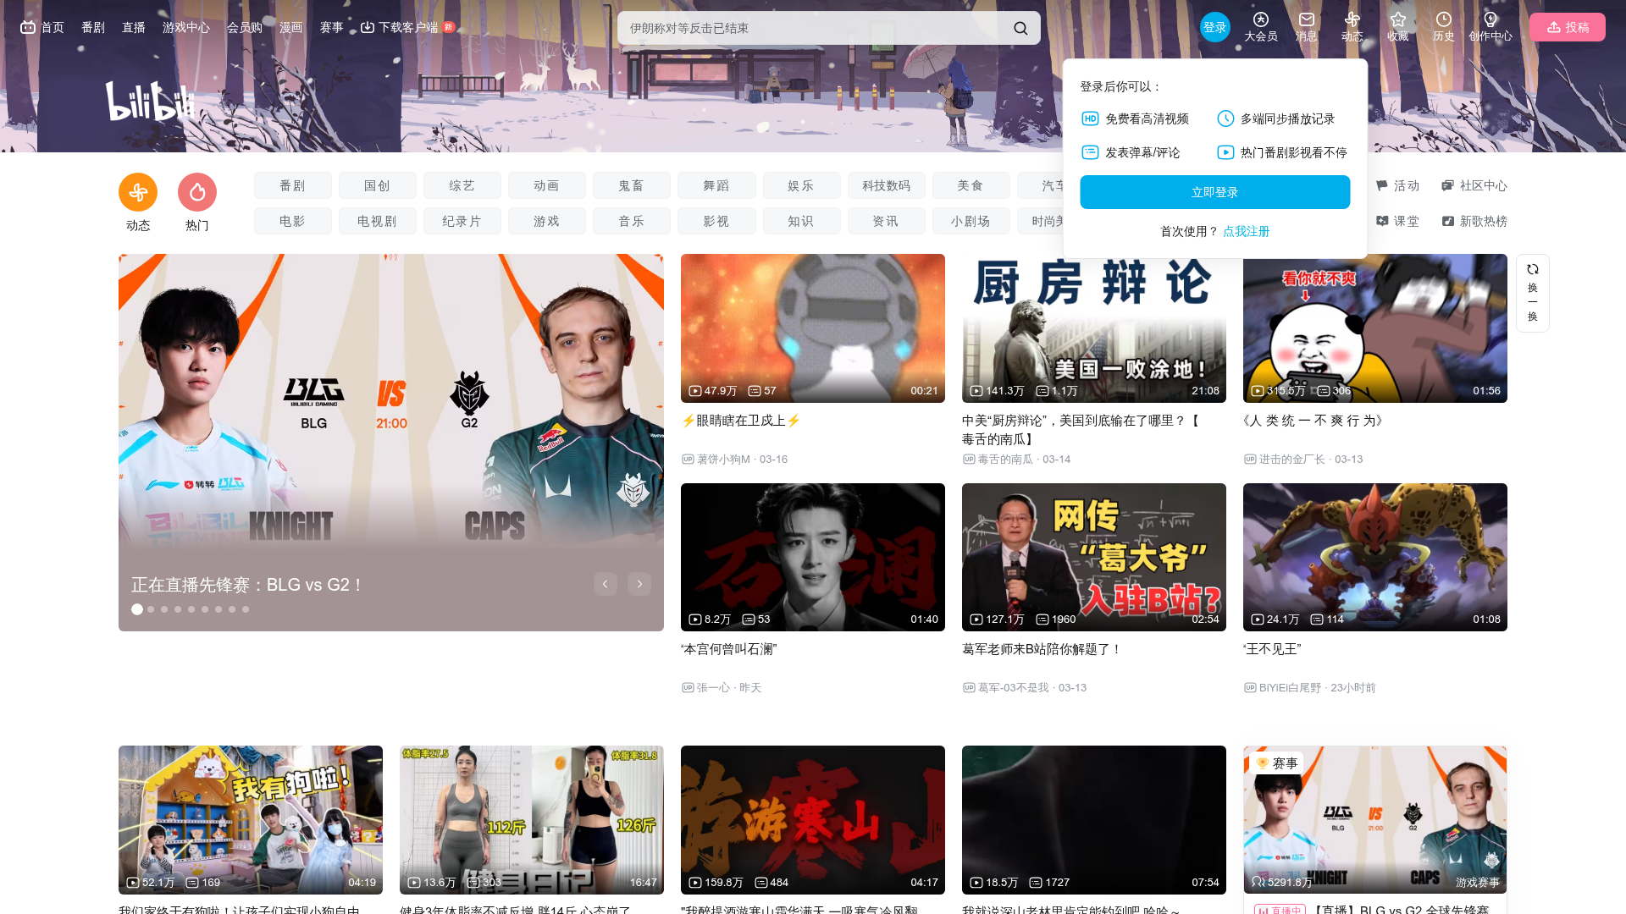
Task: Click the orange 动态 circle icon
Action: [x=138, y=192]
